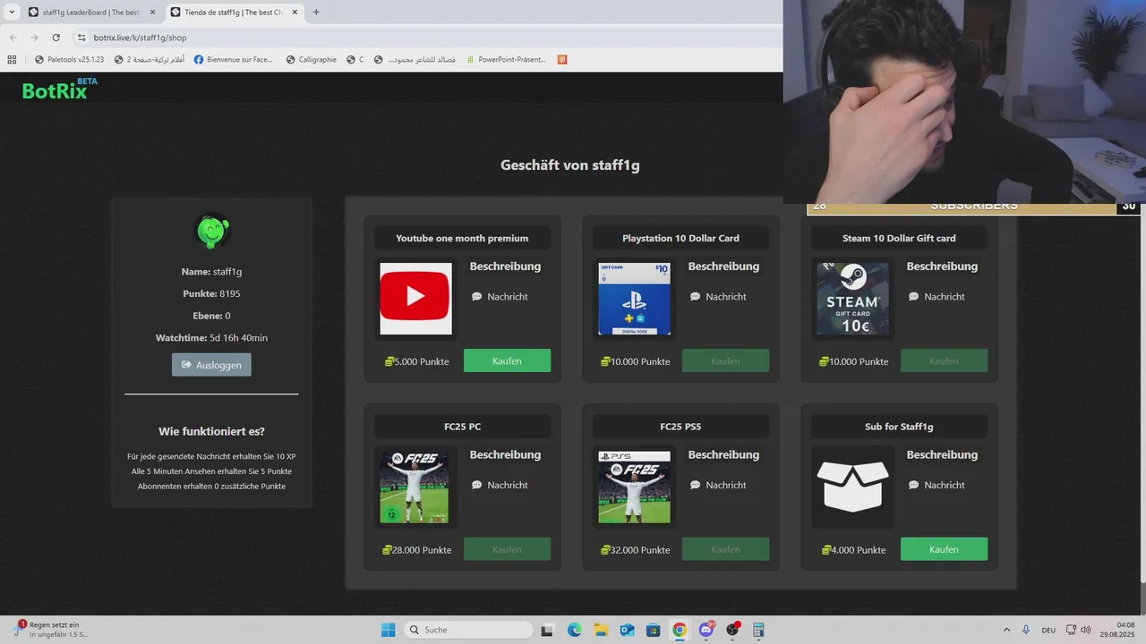Image resolution: width=1146 pixels, height=644 pixels.
Task: Click Nachricht chat icon in FC25 PC card
Action: (476, 485)
